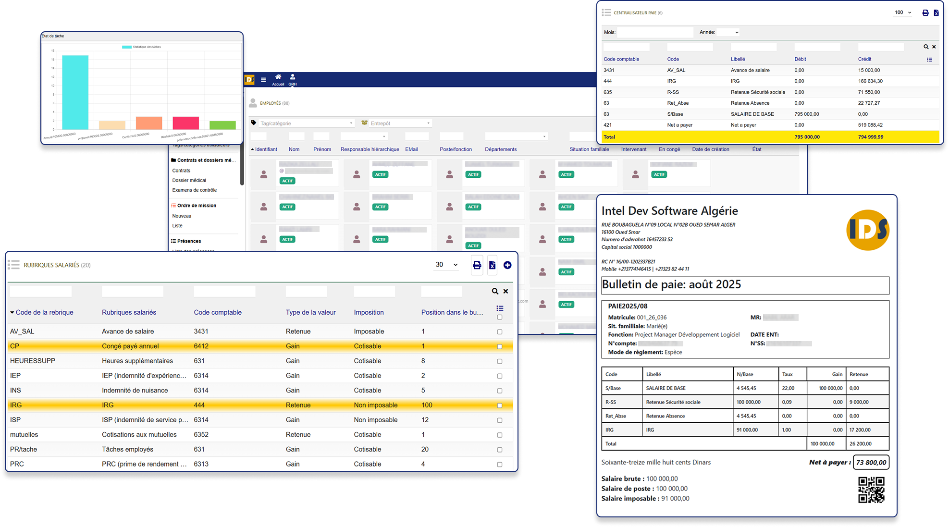Image resolution: width=949 pixels, height=527 pixels.
Task: Open the print dialog in Centralisateur Paie
Action: point(925,12)
